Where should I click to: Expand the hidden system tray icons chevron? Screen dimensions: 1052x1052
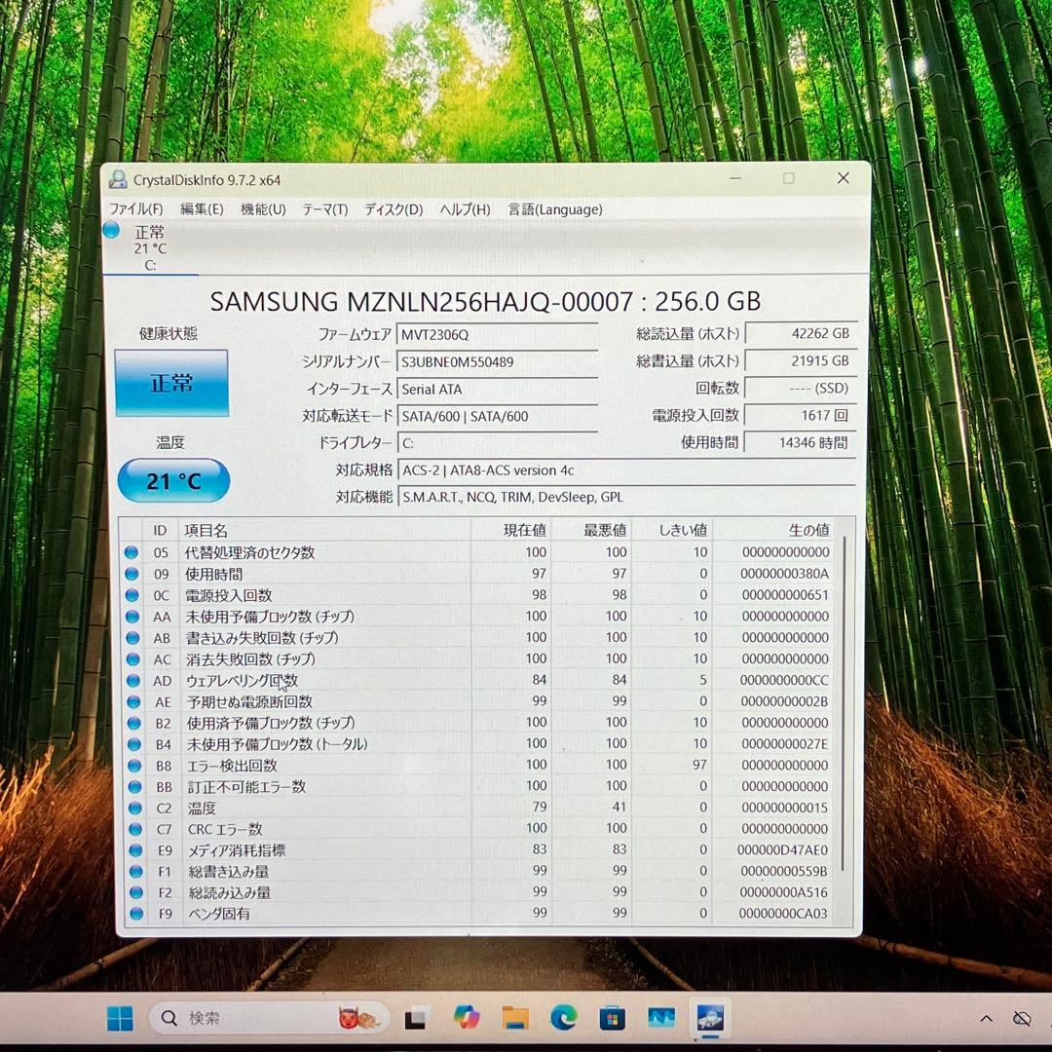pos(986,1019)
